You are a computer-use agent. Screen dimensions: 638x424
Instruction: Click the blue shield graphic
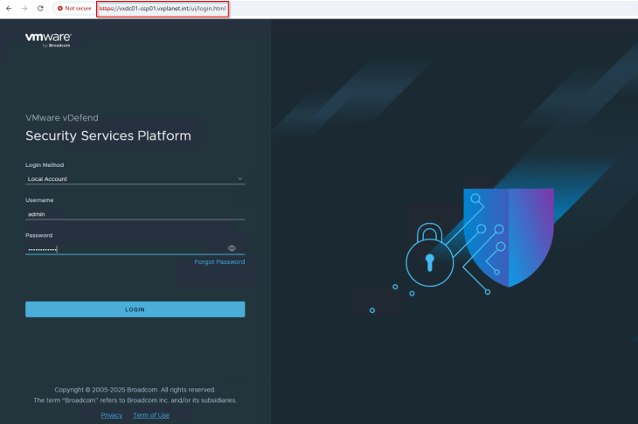point(509,233)
